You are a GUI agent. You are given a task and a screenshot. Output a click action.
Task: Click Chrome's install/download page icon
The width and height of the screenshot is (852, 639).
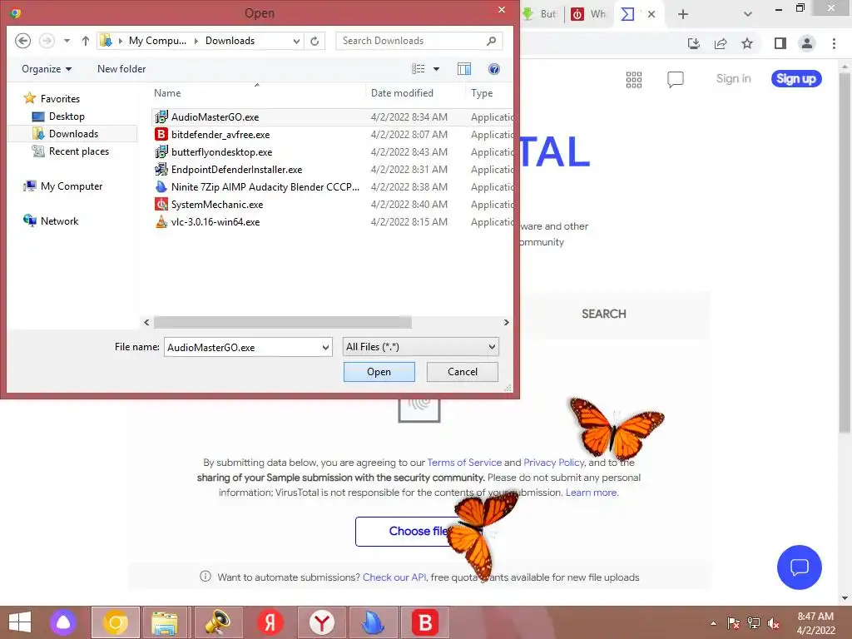(x=694, y=43)
